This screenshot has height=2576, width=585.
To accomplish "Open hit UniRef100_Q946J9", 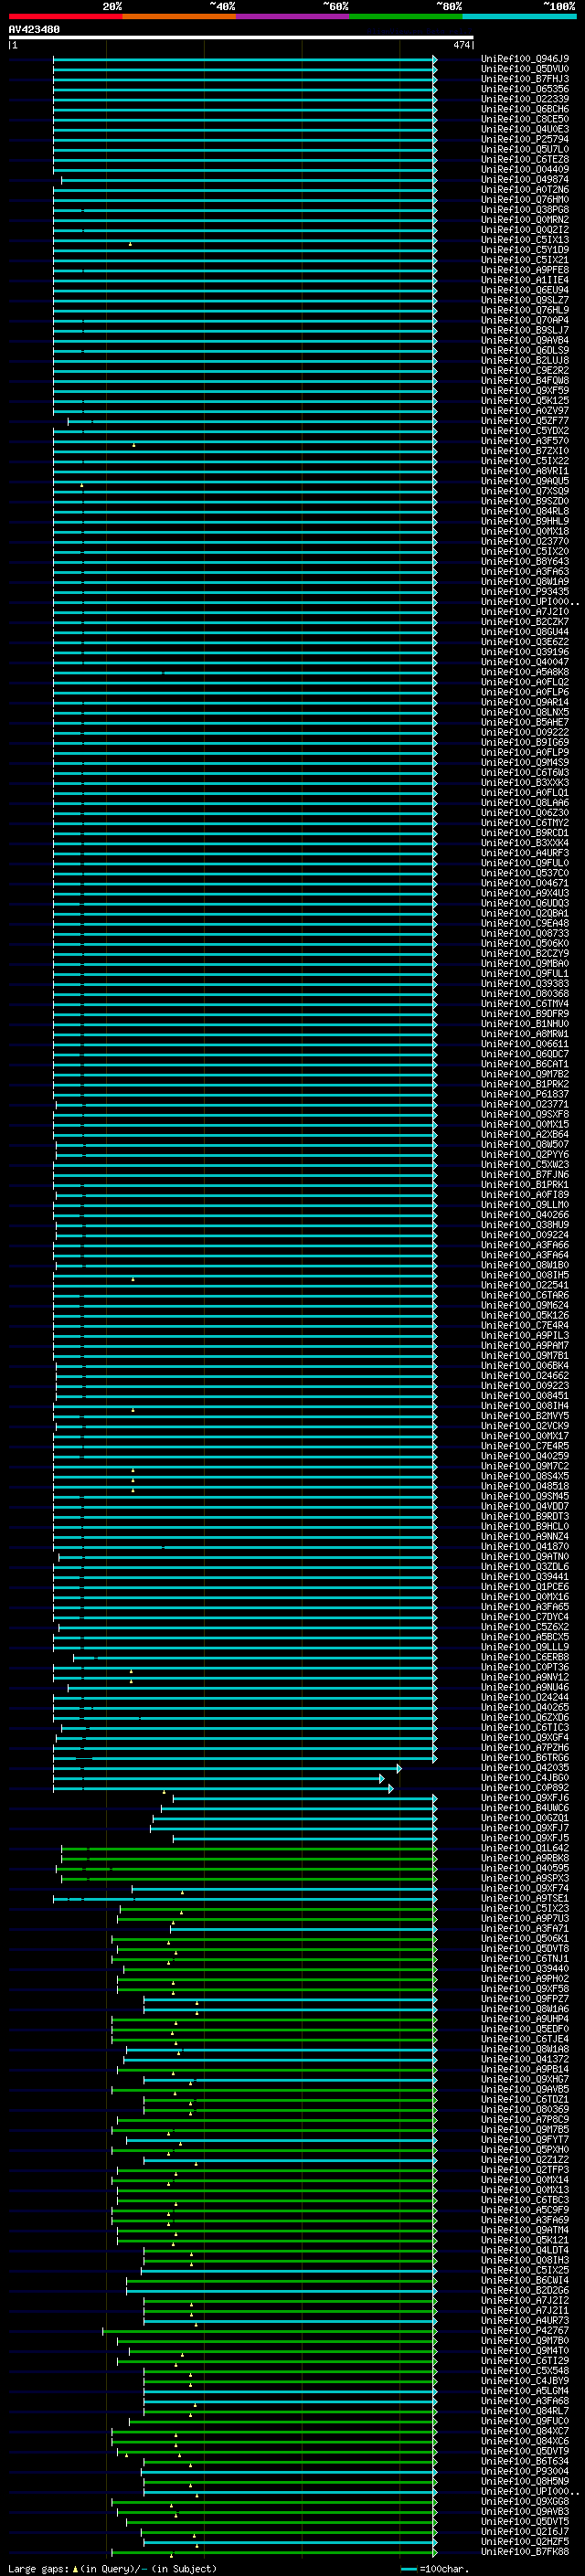I will [x=524, y=59].
